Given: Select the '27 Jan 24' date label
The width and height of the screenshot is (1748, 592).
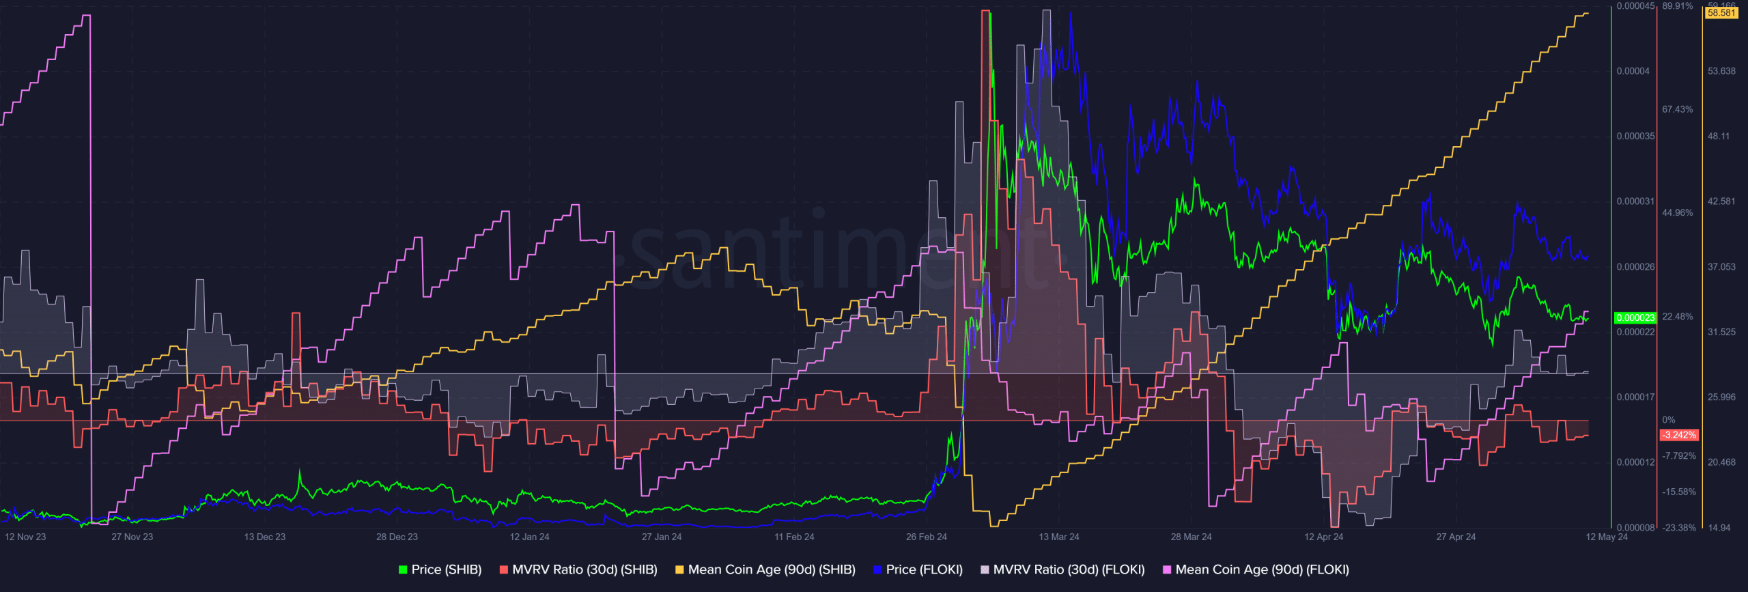Looking at the screenshot, I should click(x=662, y=537).
